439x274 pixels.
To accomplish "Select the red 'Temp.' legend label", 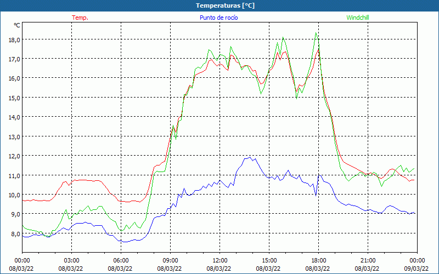I will pyautogui.click(x=80, y=18).
